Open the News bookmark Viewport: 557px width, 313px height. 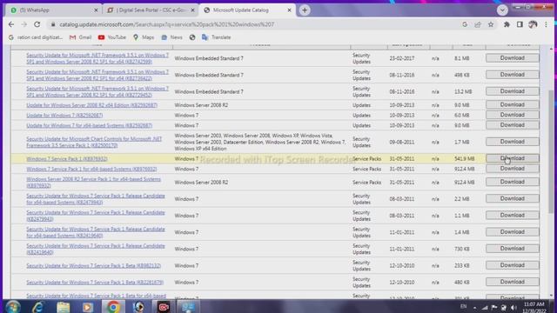171,37
